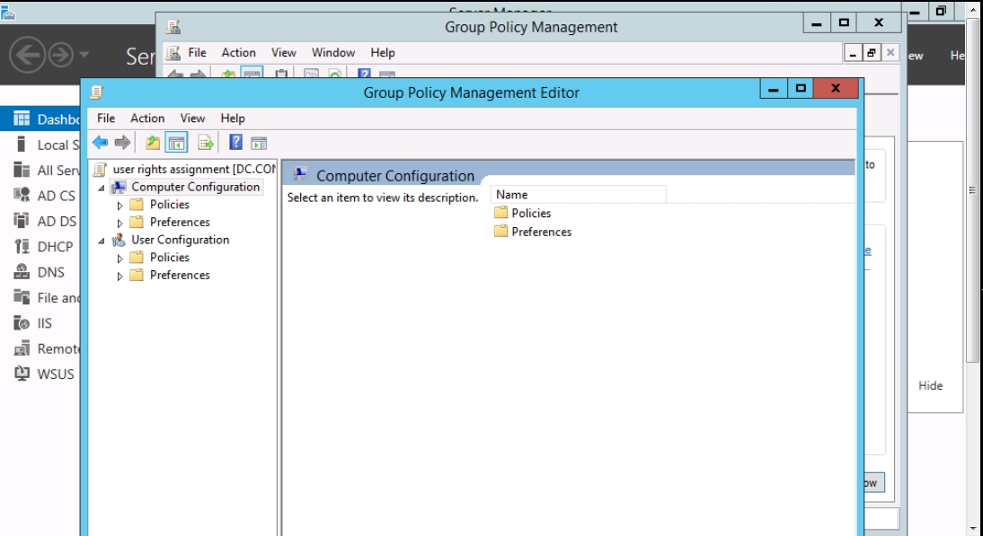Toggle the Show/Hide Console Tree toolbar icon

click(177, 143)
